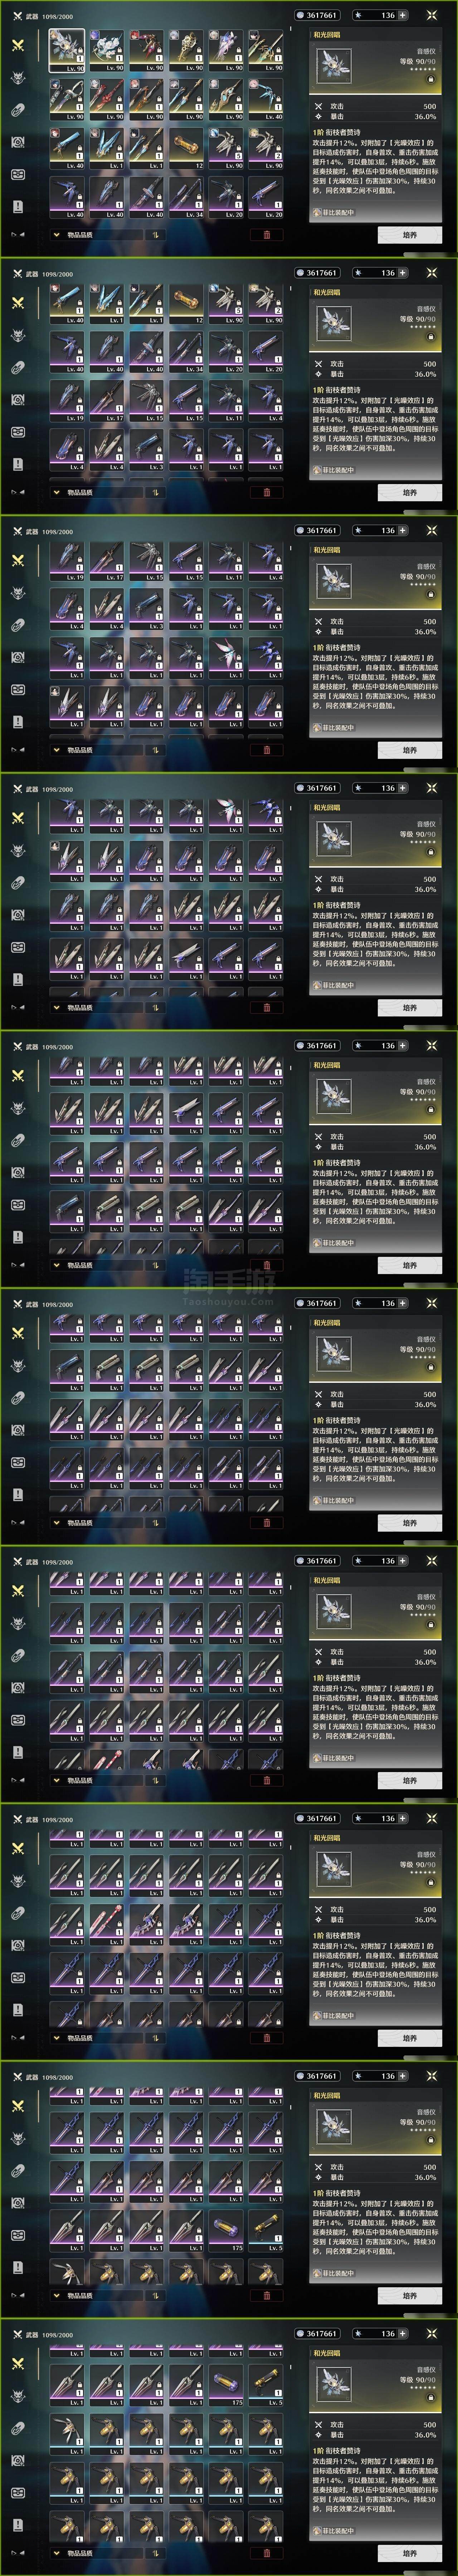Open the exclamation quest items sidebar icon in top panel

pos(17,206)
